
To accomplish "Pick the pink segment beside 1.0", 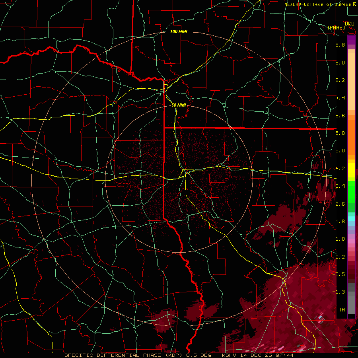I will pos(351,241).
